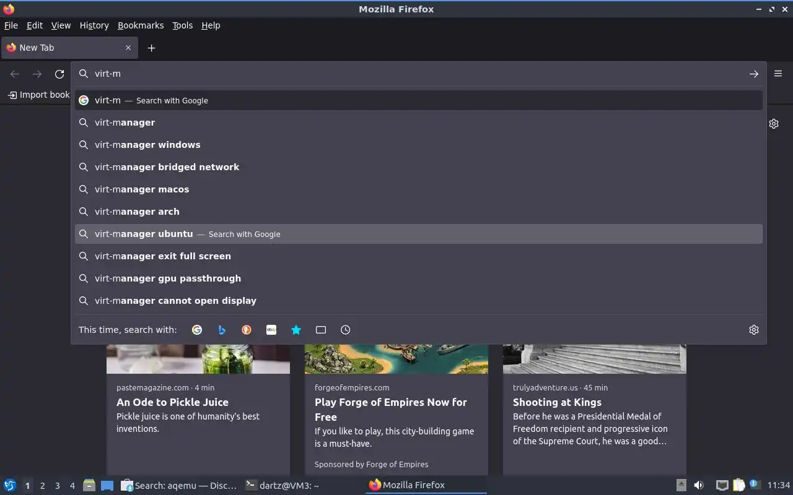The height and width of the screenshot is (495, 793).
Task: Switch to workspace 1
Action: click(x=27, y=486)
